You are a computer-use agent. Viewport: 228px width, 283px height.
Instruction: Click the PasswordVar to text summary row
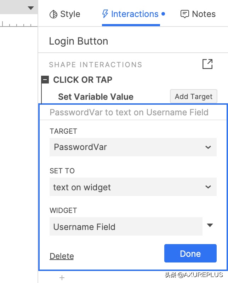[x=129, y=112]
